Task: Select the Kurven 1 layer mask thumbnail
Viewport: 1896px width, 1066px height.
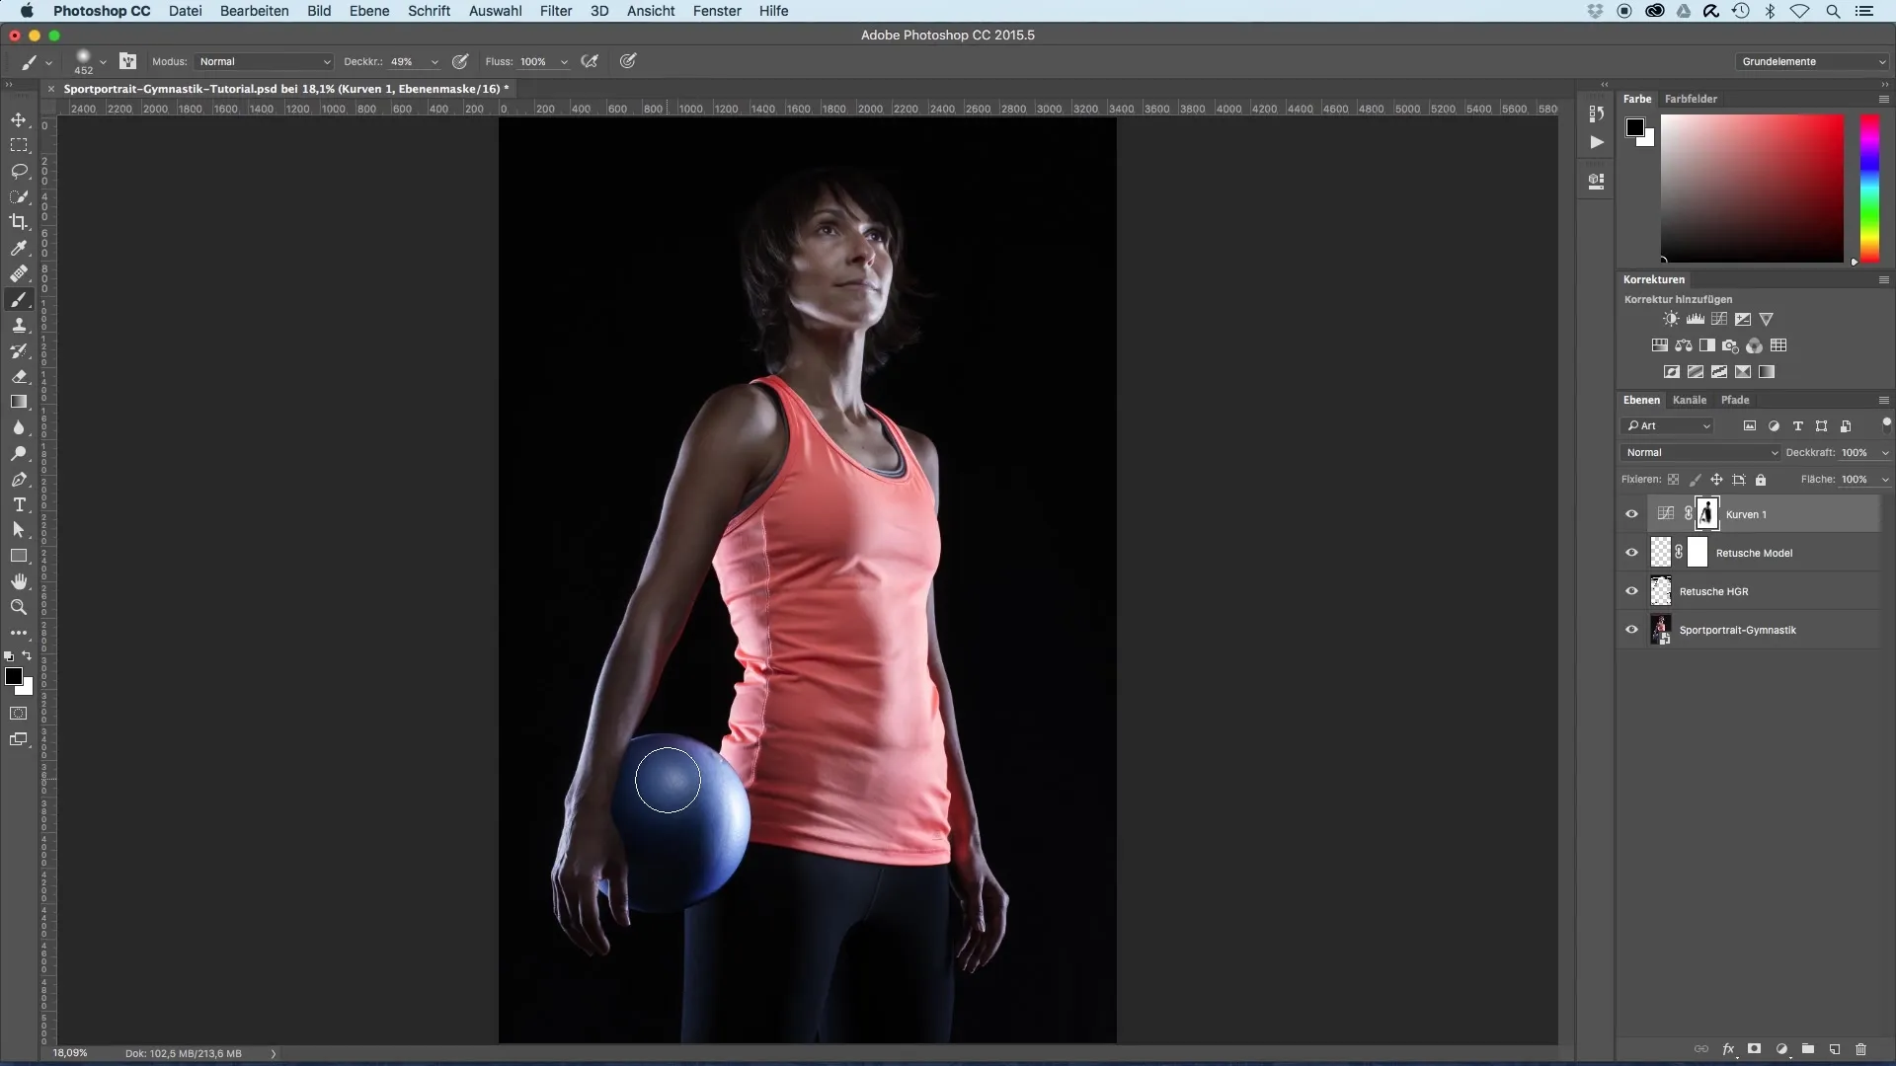Action: [x=1707, y=513]
